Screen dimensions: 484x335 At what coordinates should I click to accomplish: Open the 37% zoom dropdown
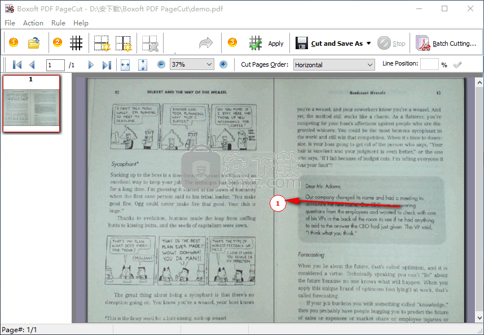coord(192,64)
